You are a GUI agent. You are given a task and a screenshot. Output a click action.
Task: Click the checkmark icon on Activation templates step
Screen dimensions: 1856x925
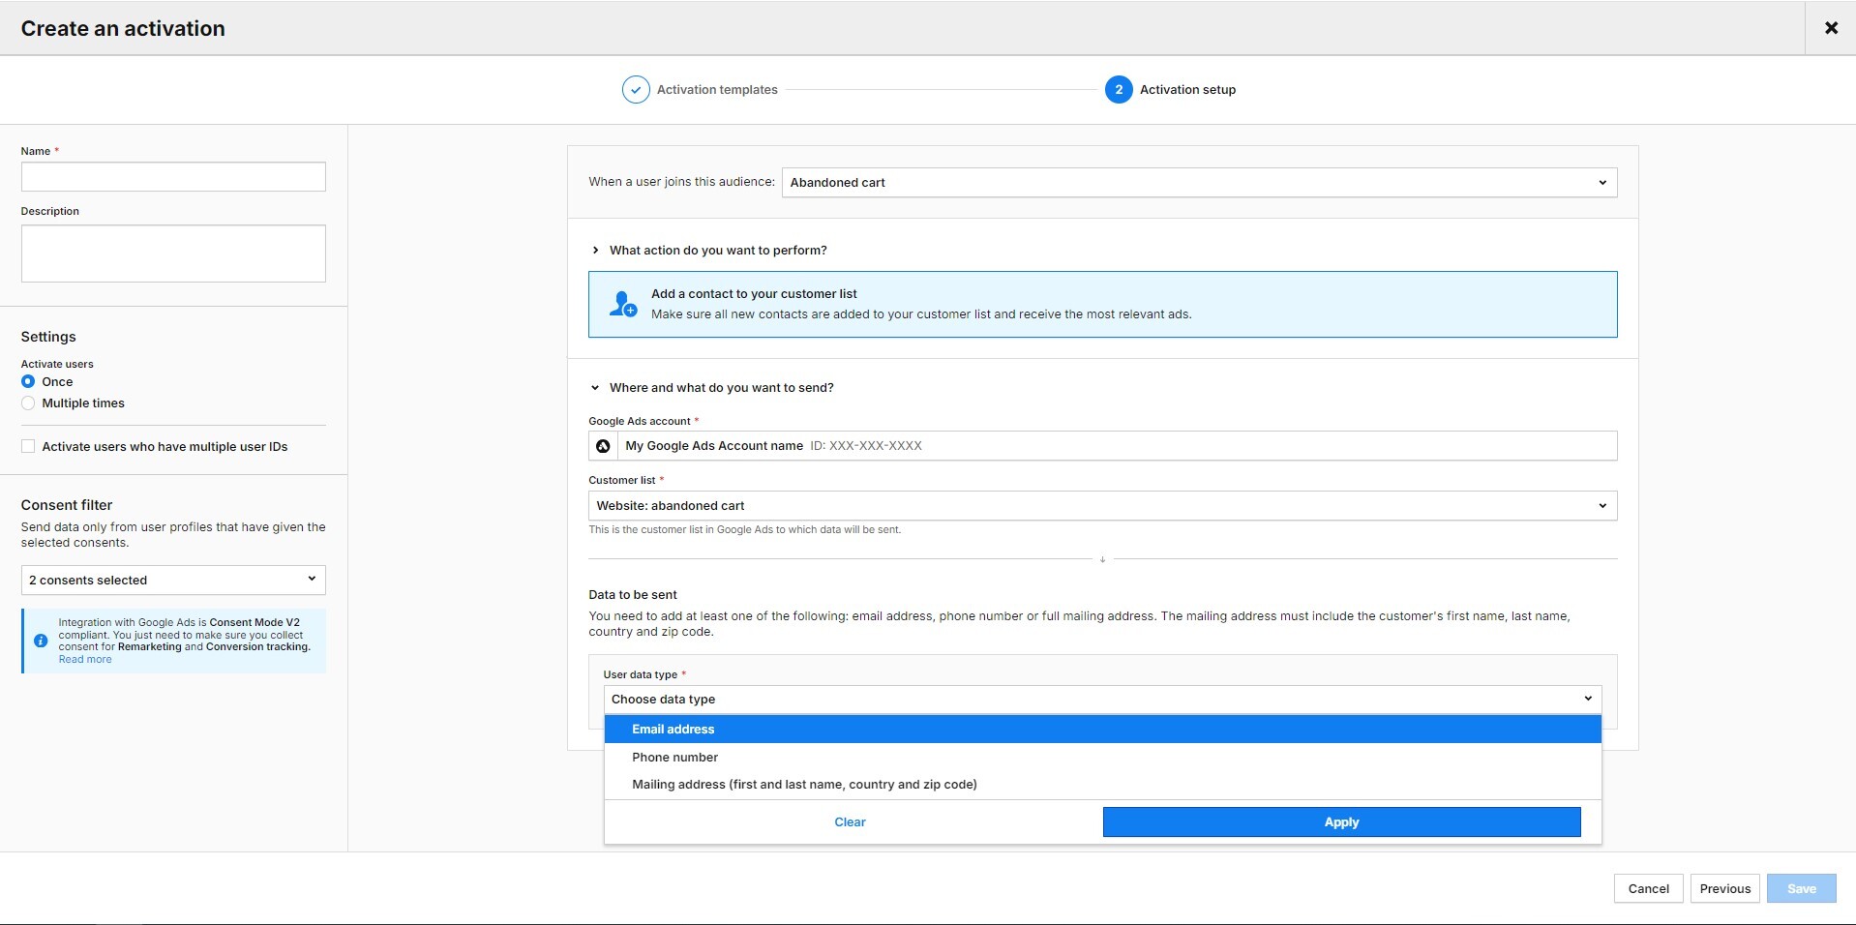[634, 89]
